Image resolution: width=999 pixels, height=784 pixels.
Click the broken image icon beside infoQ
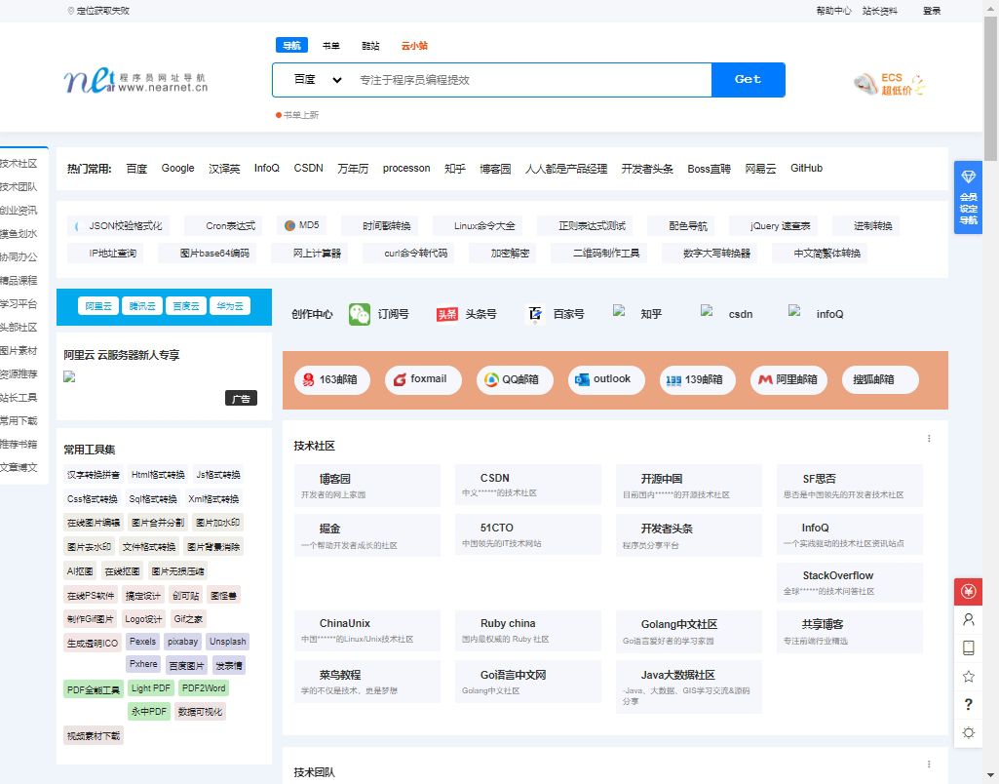[794, 311]
